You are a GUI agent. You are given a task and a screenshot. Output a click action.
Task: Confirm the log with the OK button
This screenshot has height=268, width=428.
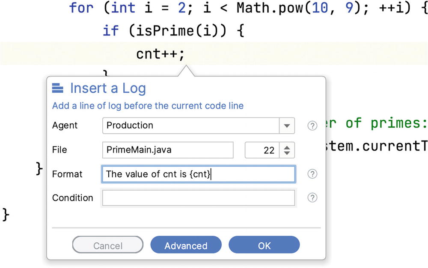tap(264, 245)
